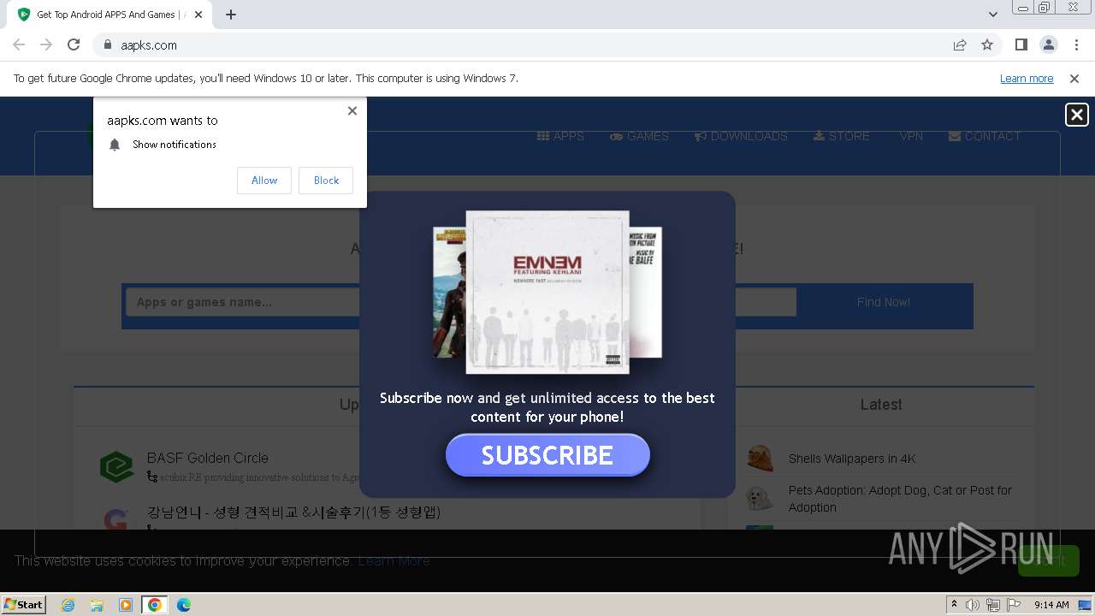Click the Shells Wallpapers thumbnail icon
Image resolution: width=1095 pixels, height=616 pixels.
(760, 459)
